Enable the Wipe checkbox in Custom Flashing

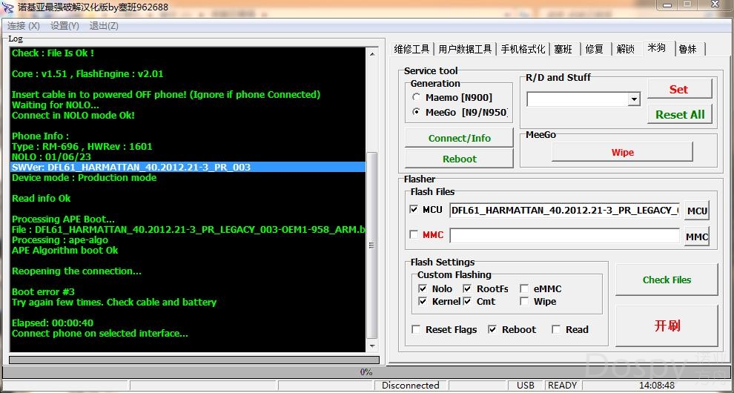524,301
